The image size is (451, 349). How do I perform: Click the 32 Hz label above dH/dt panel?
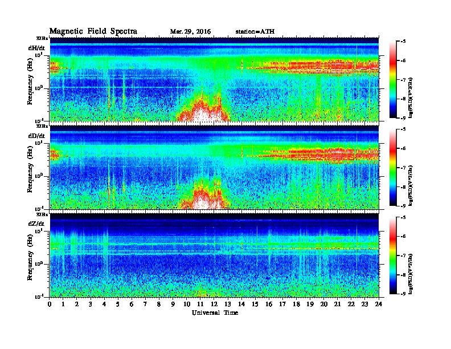[42, 38]
